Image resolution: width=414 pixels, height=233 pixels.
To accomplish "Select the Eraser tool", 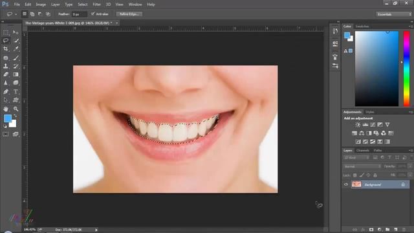I will pyautogui.click(x=6, y=74).
